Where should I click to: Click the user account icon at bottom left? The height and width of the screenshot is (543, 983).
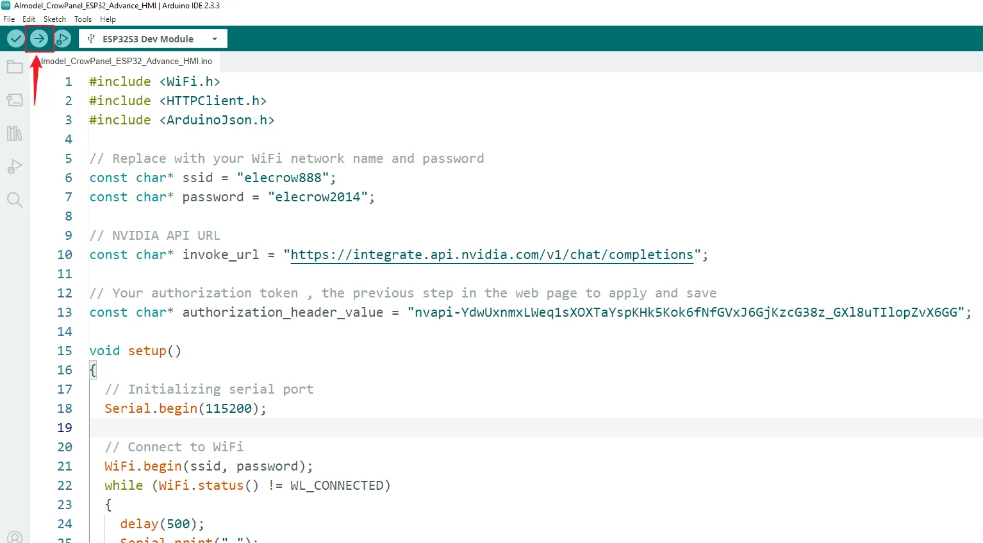tap(15, 537)
